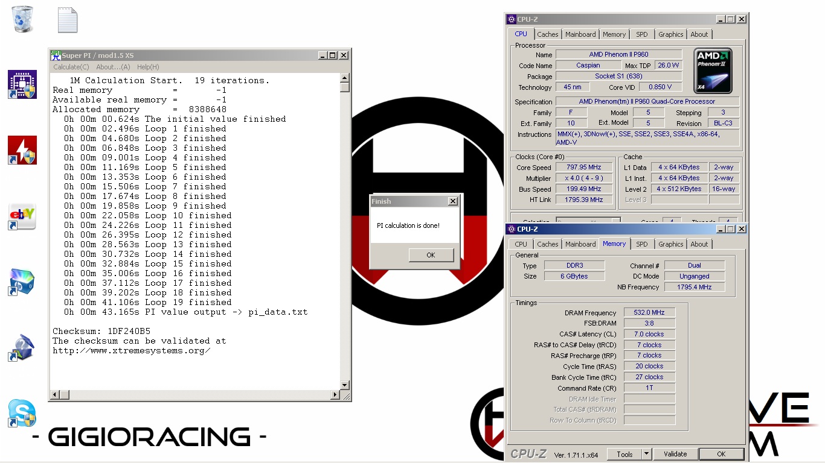Click the x 4.0 ( 4 - 9 ) multiplier value

point(584,178)
